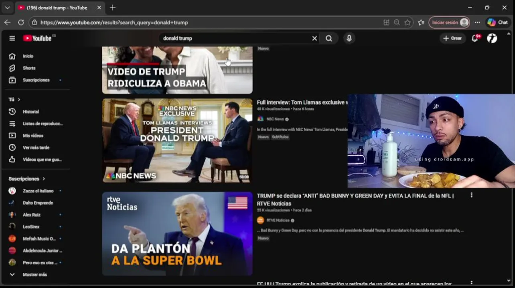The image size is (515, 288).
Task: Bookmark page with star icon
Action: click(x=408, y=23)
